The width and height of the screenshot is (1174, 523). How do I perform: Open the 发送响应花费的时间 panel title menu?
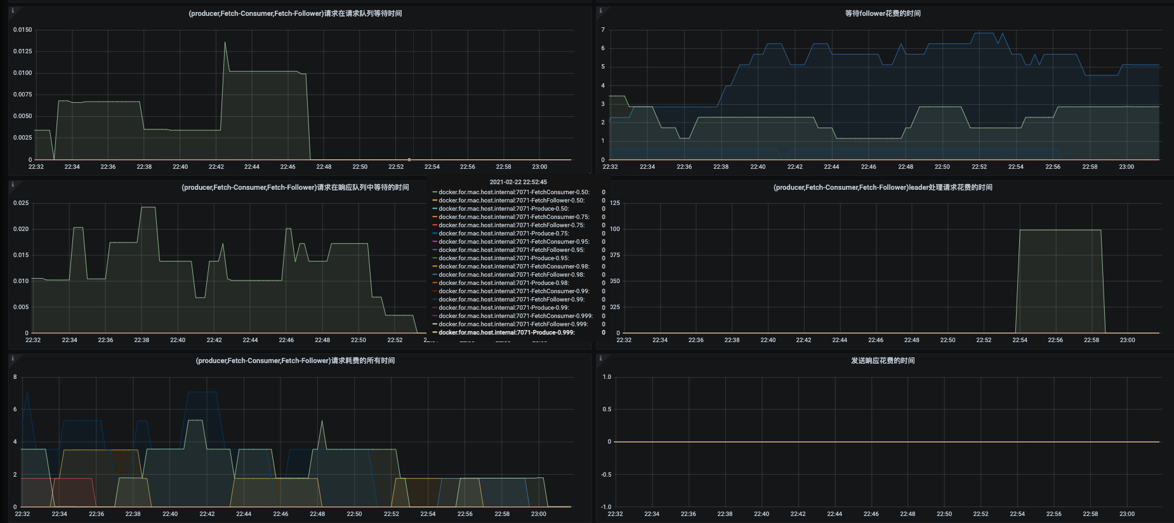point(882,361)
